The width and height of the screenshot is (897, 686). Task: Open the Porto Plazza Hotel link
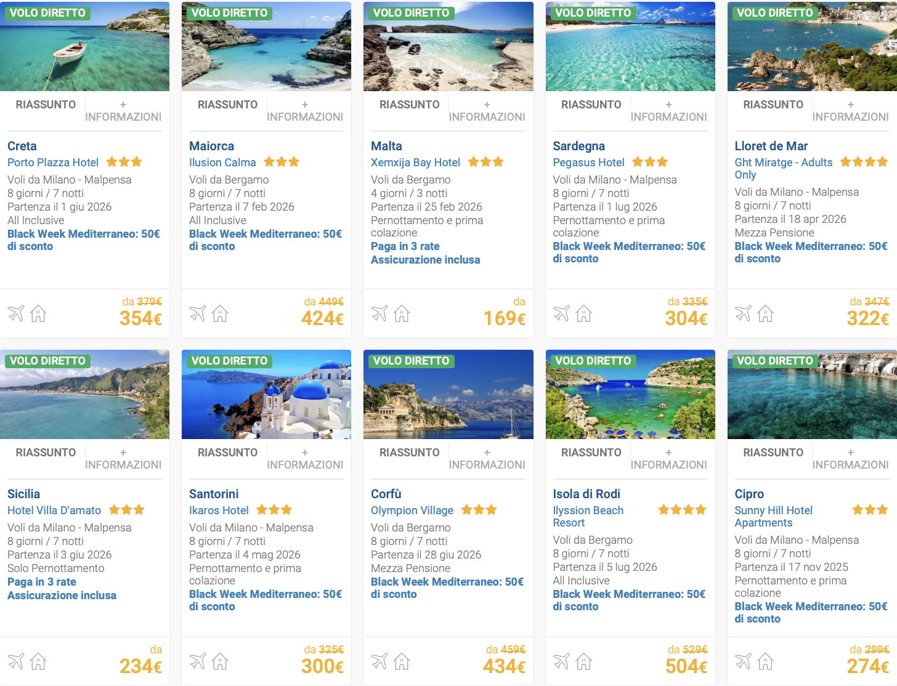[x=52, y=162]
